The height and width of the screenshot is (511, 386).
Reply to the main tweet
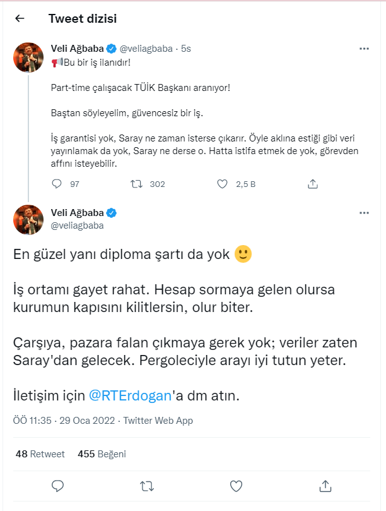(57, 486)
